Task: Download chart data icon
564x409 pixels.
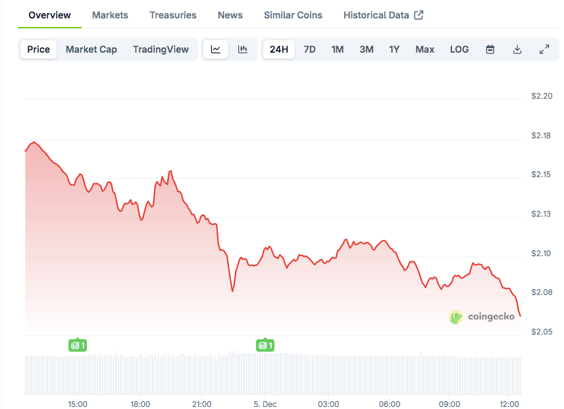Action: (517, 49)
